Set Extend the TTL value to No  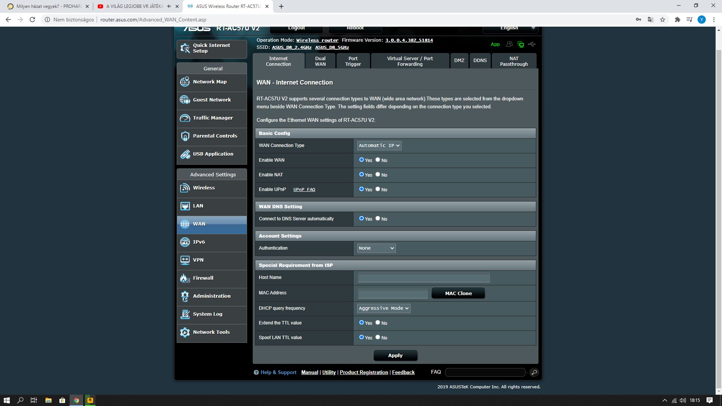pyautogui.click(x=378, y=323)
